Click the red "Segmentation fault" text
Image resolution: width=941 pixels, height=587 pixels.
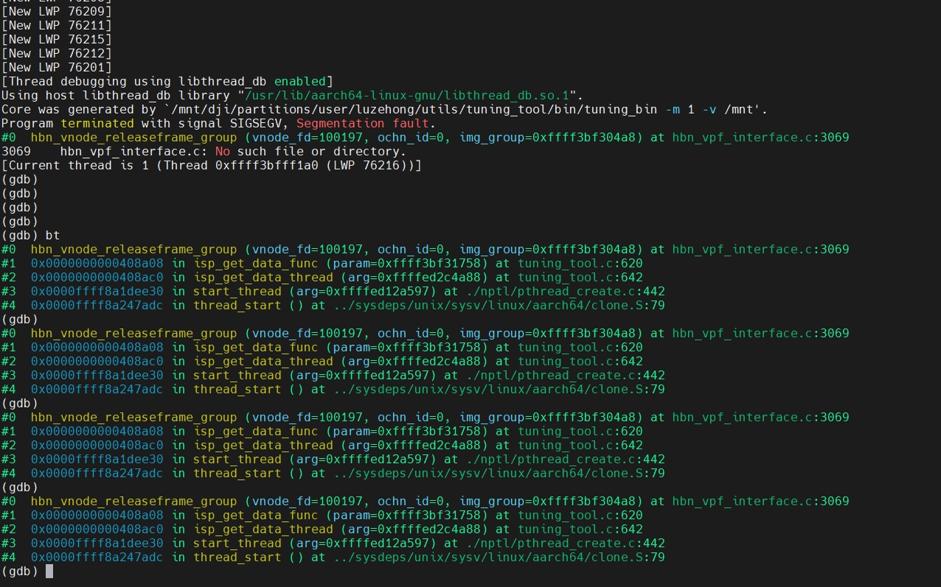[x=365, y=124]
